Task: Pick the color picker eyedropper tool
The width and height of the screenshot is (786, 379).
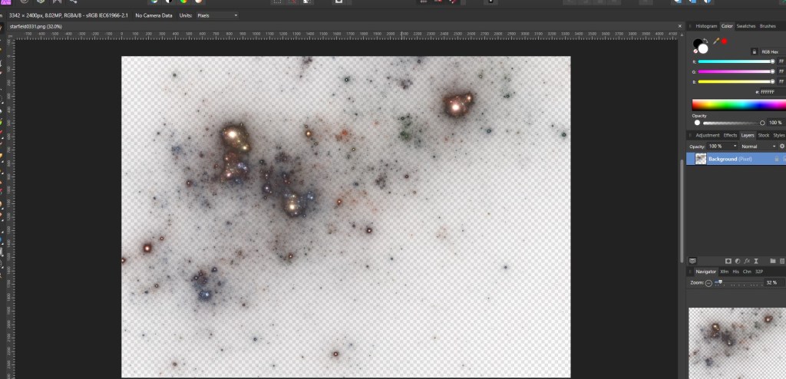Action: pyautogui.click(x=716, y=41)
